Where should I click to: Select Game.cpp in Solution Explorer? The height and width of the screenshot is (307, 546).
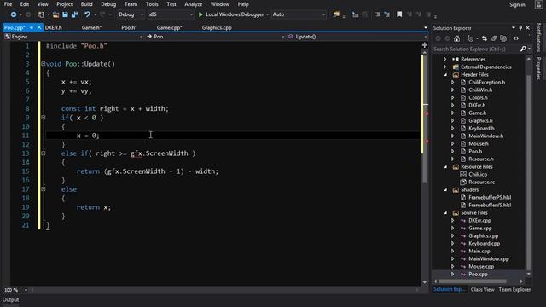[x=479, y=229]
